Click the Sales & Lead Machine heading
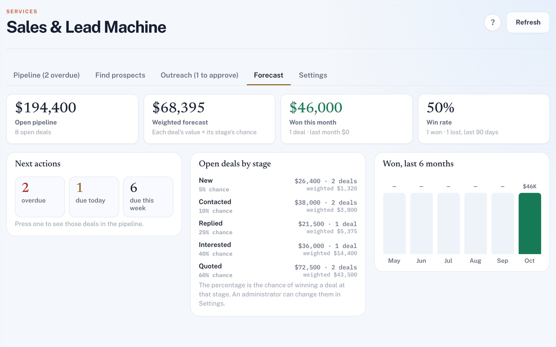The height and width of the screenshot is (347, 556). pyautogui.click(x=87, y=27)
